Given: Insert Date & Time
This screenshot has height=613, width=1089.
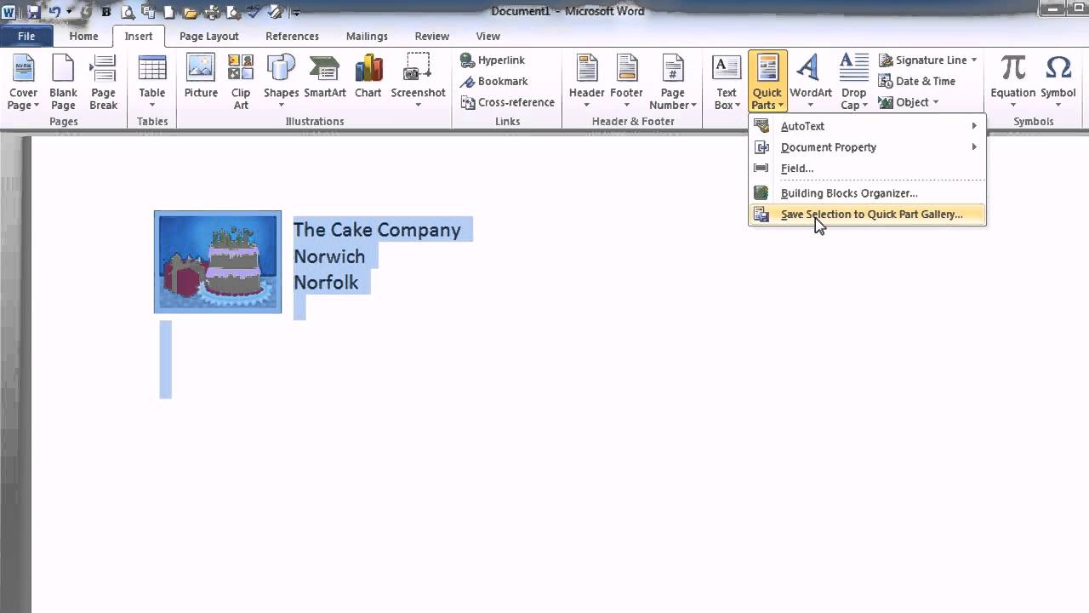Looking at the screenshot, I should click(x=917, y=81).
